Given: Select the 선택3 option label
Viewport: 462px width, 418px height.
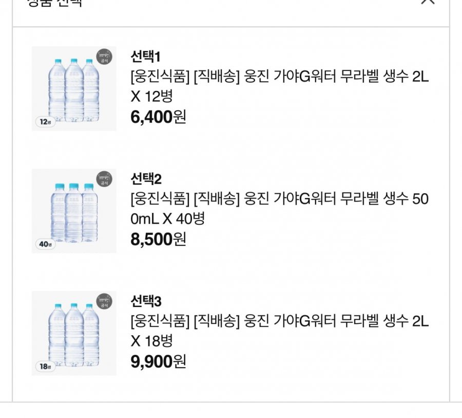Looking at the screenshot, I should (x=146, y=301).
